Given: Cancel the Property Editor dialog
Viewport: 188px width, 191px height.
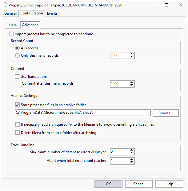Looking at the screenshot, I should point(139,184).
